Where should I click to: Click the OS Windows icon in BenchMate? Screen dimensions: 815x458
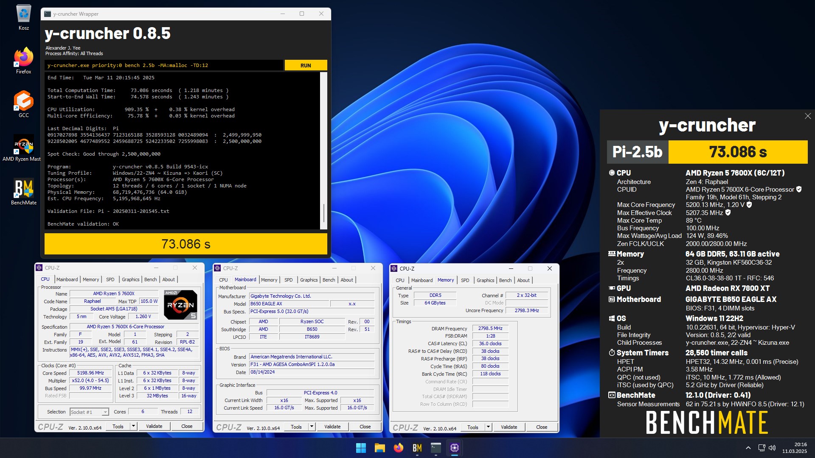coord(612,318)
